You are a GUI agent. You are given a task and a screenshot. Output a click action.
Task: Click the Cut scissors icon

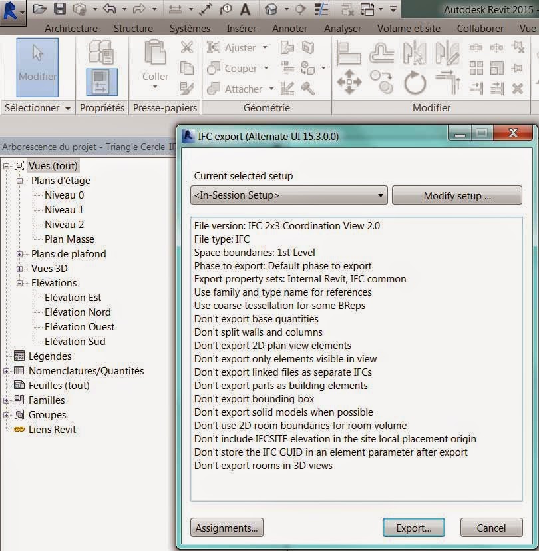click(187, 47)
